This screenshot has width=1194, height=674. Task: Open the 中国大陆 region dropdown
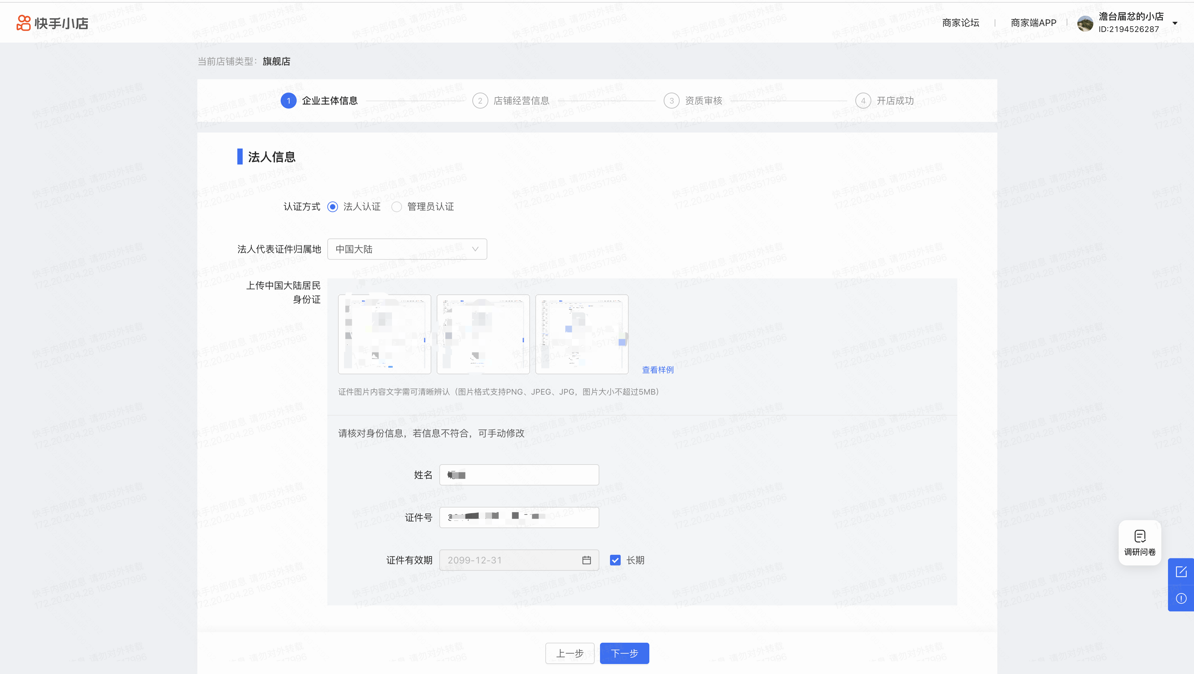(406, 249)
